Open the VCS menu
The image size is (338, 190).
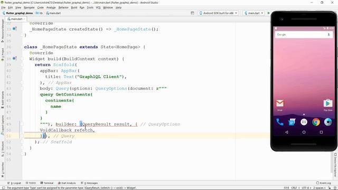(98, 7)
